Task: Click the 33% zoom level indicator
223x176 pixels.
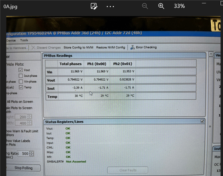Action: coord(179,6)
